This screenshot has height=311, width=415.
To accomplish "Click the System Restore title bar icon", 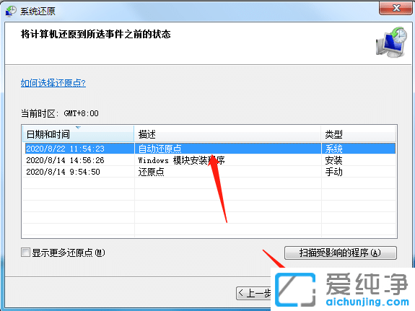I will coord(11,11).
